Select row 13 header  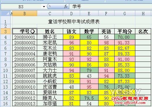click(6, 87)
